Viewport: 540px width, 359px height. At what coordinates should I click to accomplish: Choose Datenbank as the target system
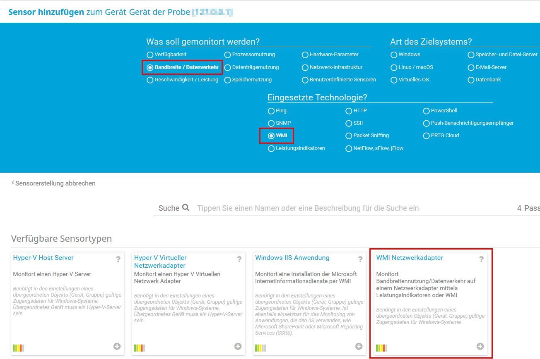click(471, 79)
